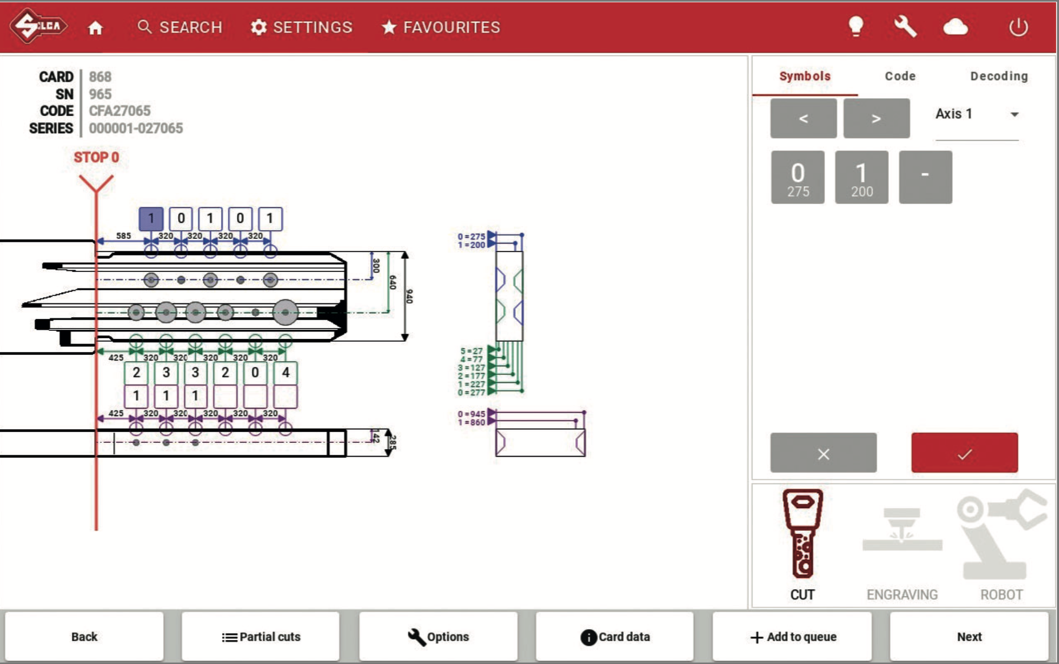Click the Add to queue button

click(x=793, y=637)
